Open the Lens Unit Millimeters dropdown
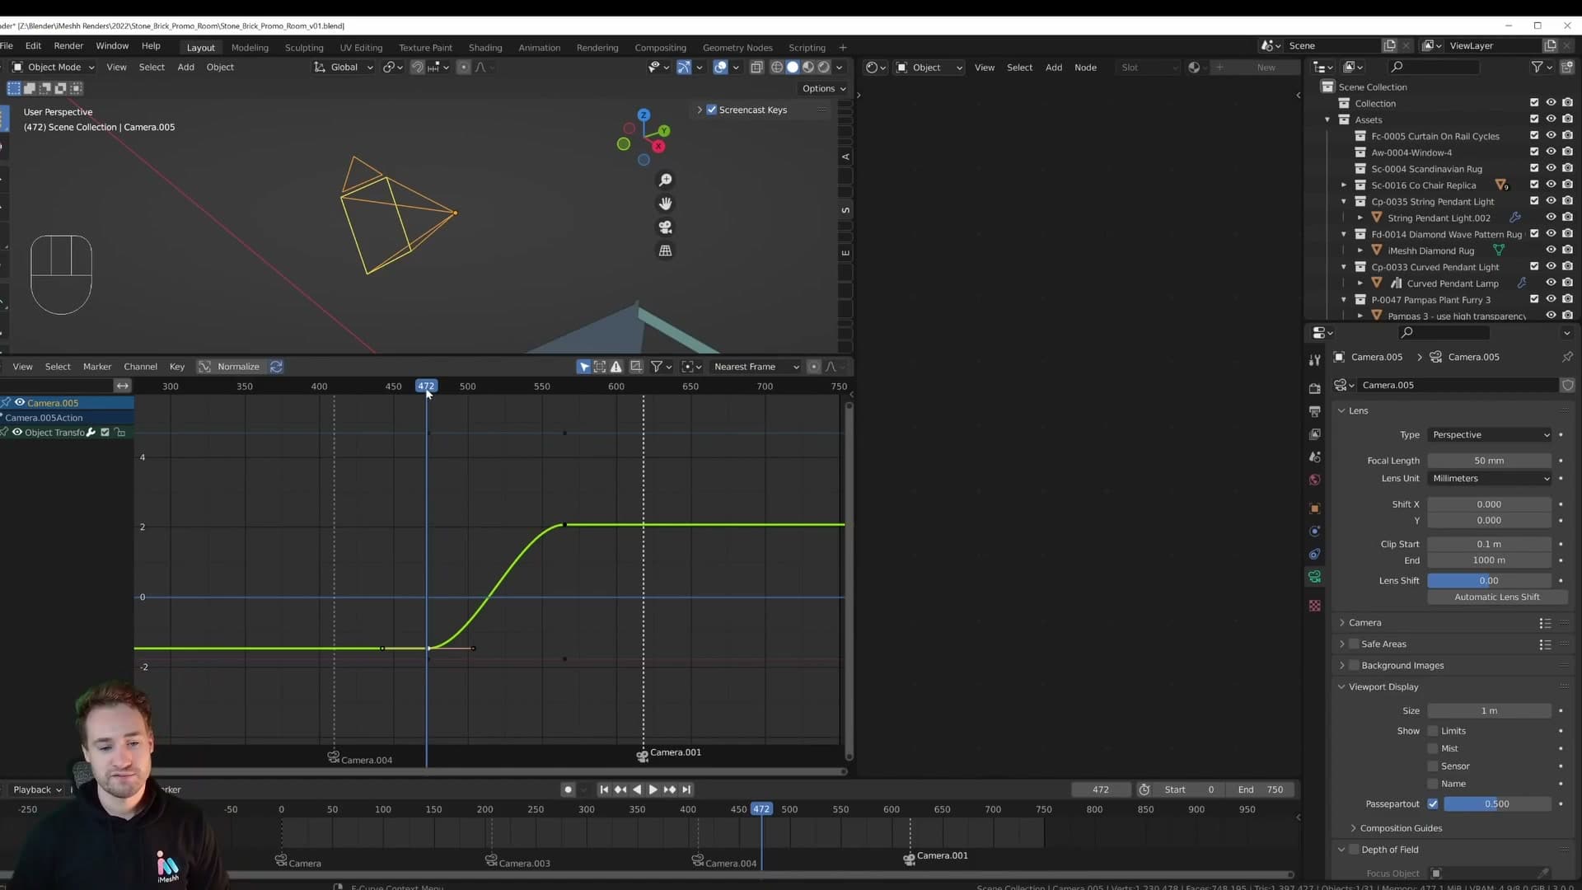Image resolution: width=1582 pixels, height=890 pixels. (x=1490, y=478)
